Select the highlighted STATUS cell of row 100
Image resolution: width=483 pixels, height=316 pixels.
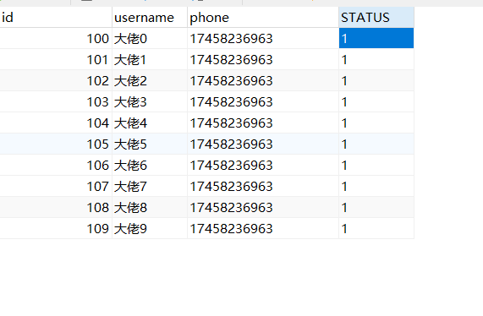(376, 39)
